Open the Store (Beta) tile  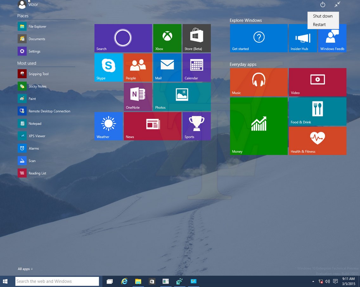coord(196,38)
